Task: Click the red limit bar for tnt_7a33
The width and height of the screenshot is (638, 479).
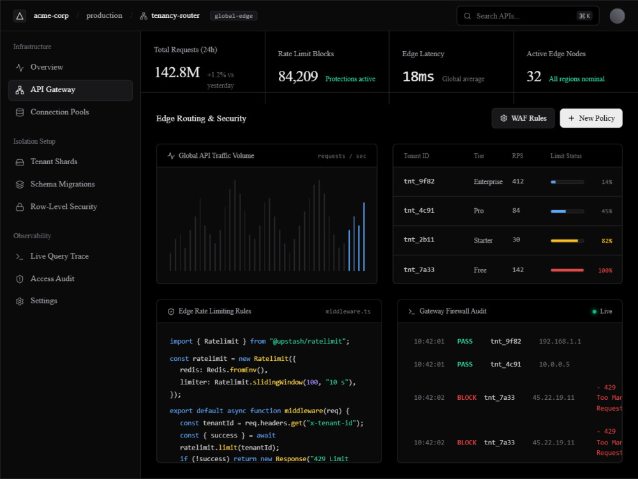Action: [x=567, y=270]
